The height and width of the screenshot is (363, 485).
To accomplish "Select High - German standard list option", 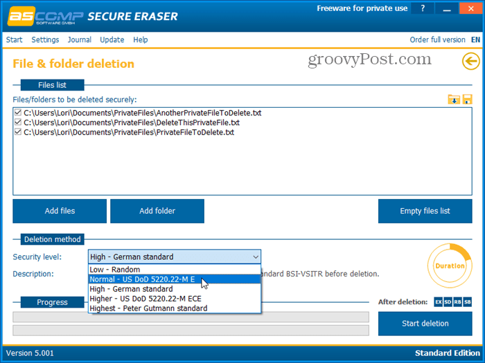I will coord(175,289).
